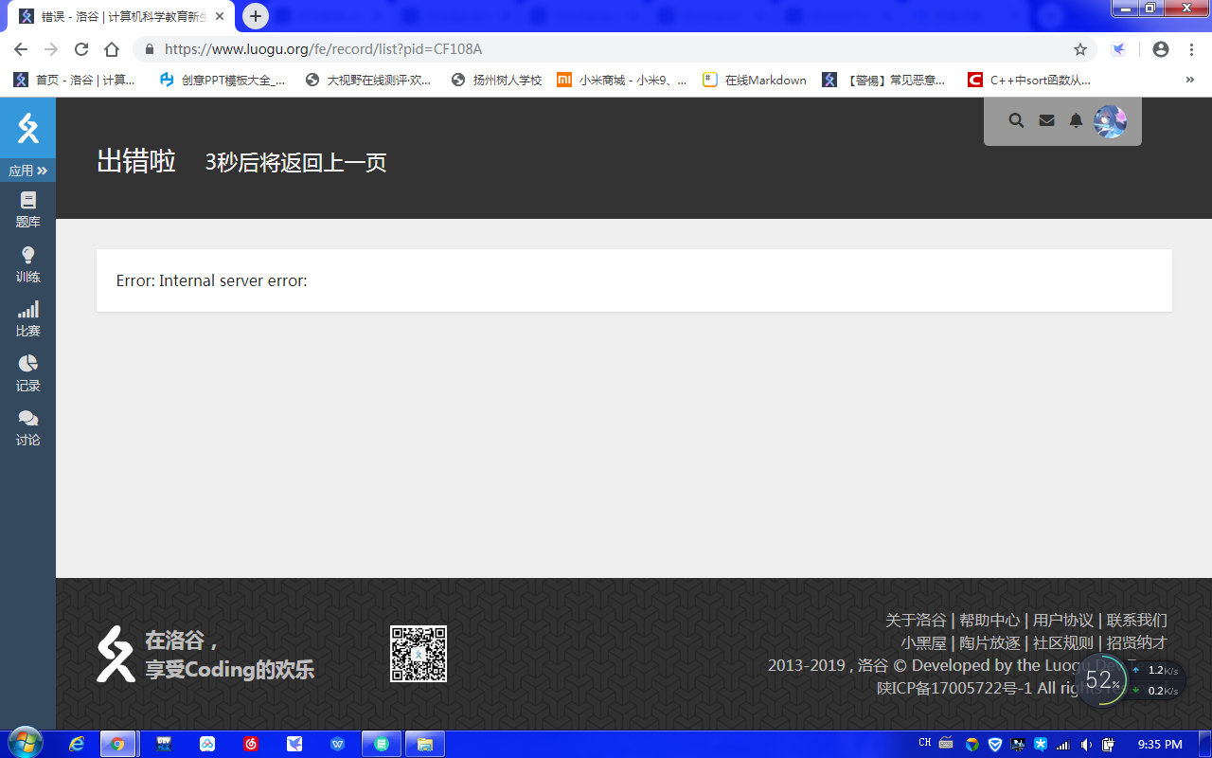This screenshot has height=758, width=1212.
Task: Click the network signal tray icon
Action: [1063, 745]
